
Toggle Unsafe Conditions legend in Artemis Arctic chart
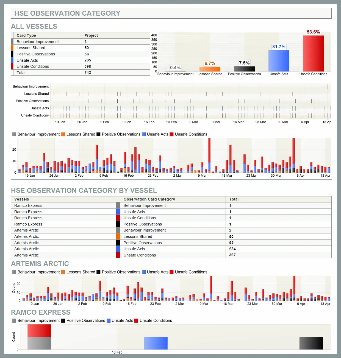pyautogui.click(x=188, y=272)
